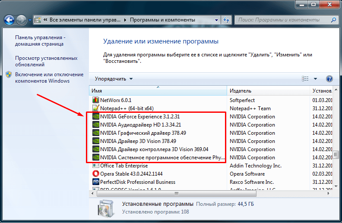The width and height of the screenshot is (342, 223).
Task: Click Opera Software publisher cell
Action: click(247, 174)
